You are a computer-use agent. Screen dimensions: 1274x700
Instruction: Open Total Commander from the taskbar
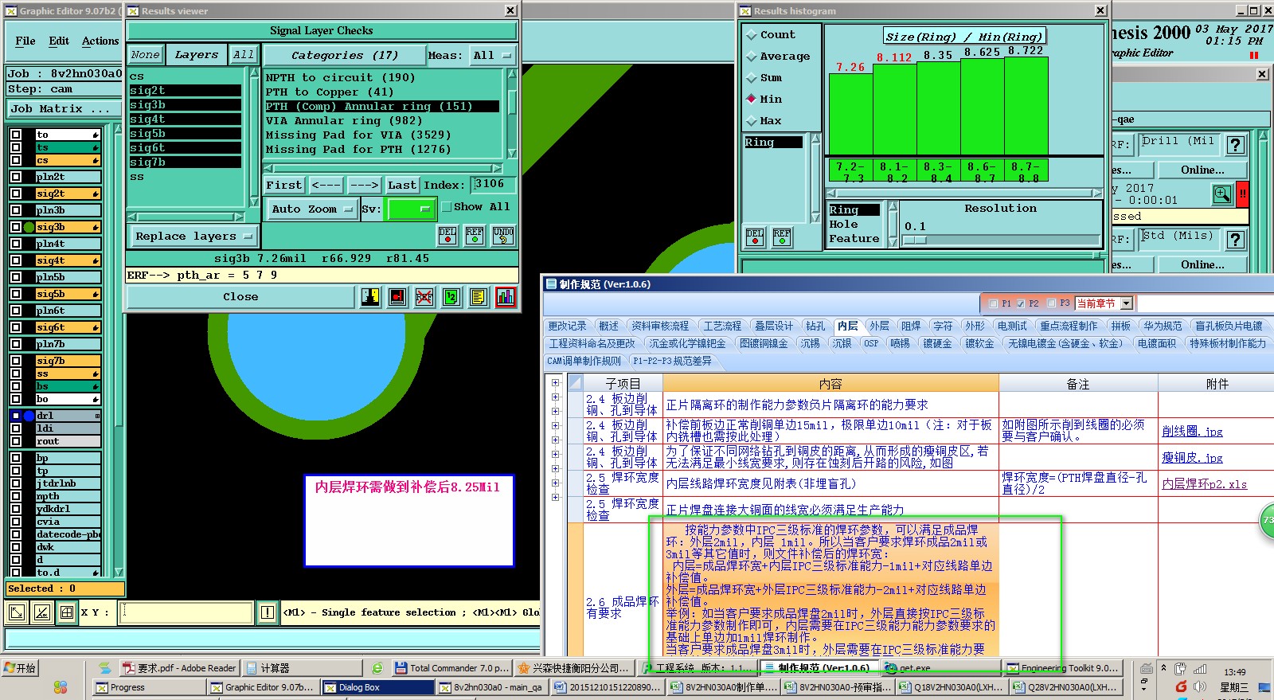click(451, 668)
